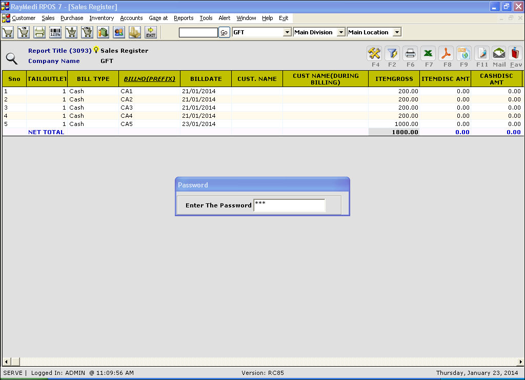
Task: Open the Reports menu
Action: point(184,18)
